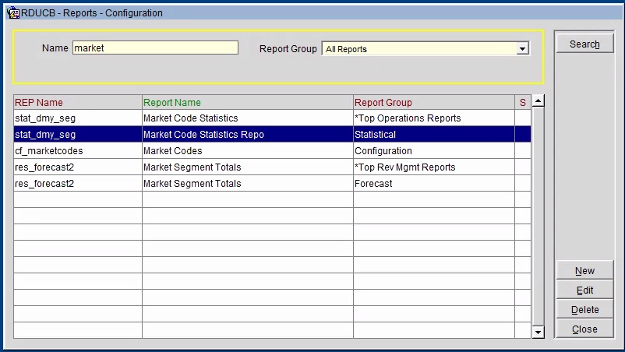Image resolution: width=625 pixels, height=352 pixels.
Task: Click the New button
Action: (x=584, y=271)
